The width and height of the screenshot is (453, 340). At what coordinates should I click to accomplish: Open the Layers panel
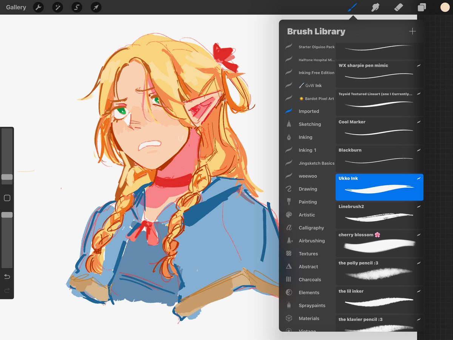422,7
